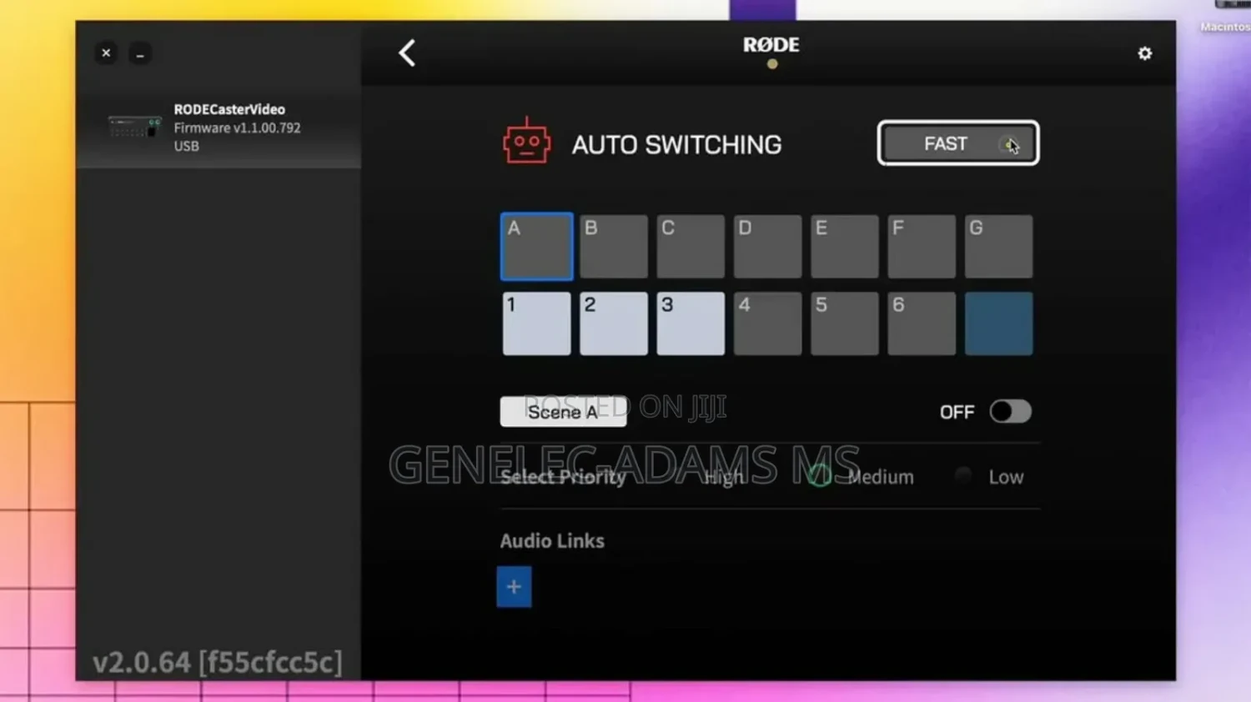Open the FAST switching speed dropdown
Screen dimensions: 1251x702
coord(957,143)
